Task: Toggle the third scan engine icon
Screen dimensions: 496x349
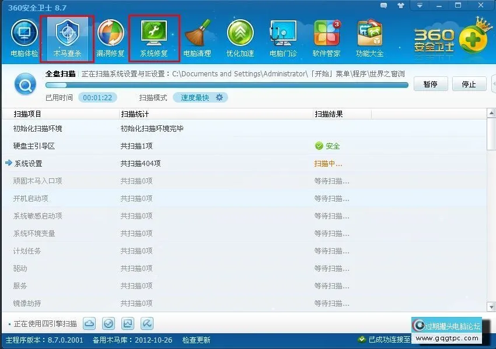Action: point(128,323)
